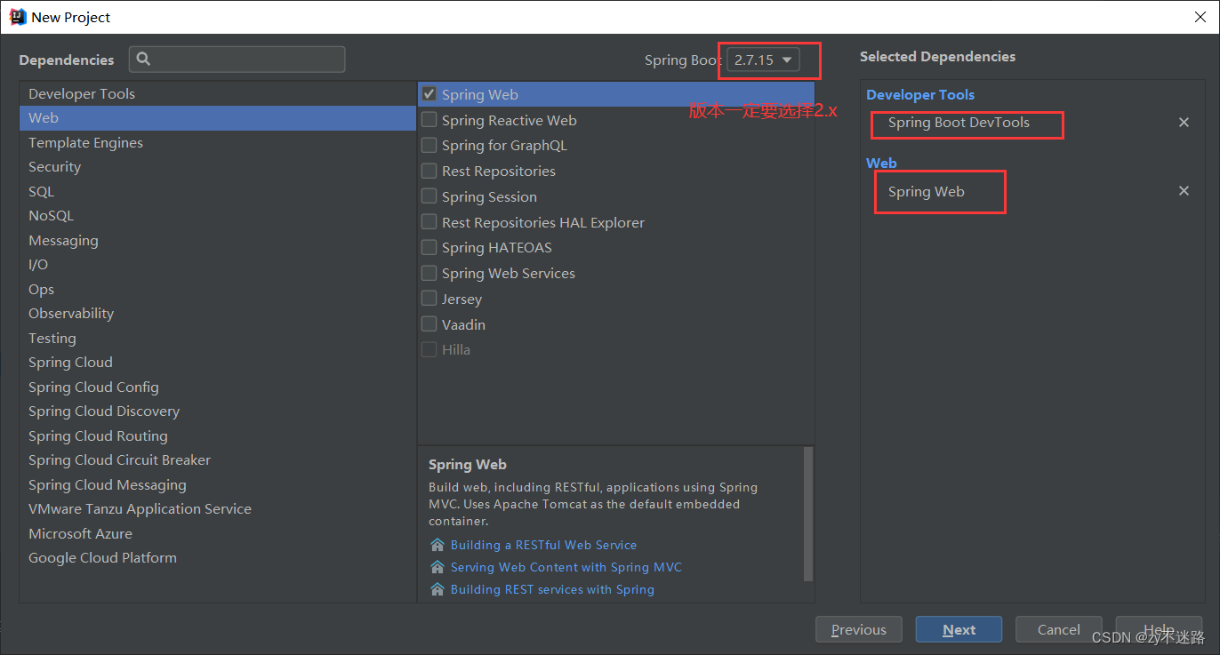Click Spring Boot DevTools in Selected Dependencies

(x=959, y=123)
